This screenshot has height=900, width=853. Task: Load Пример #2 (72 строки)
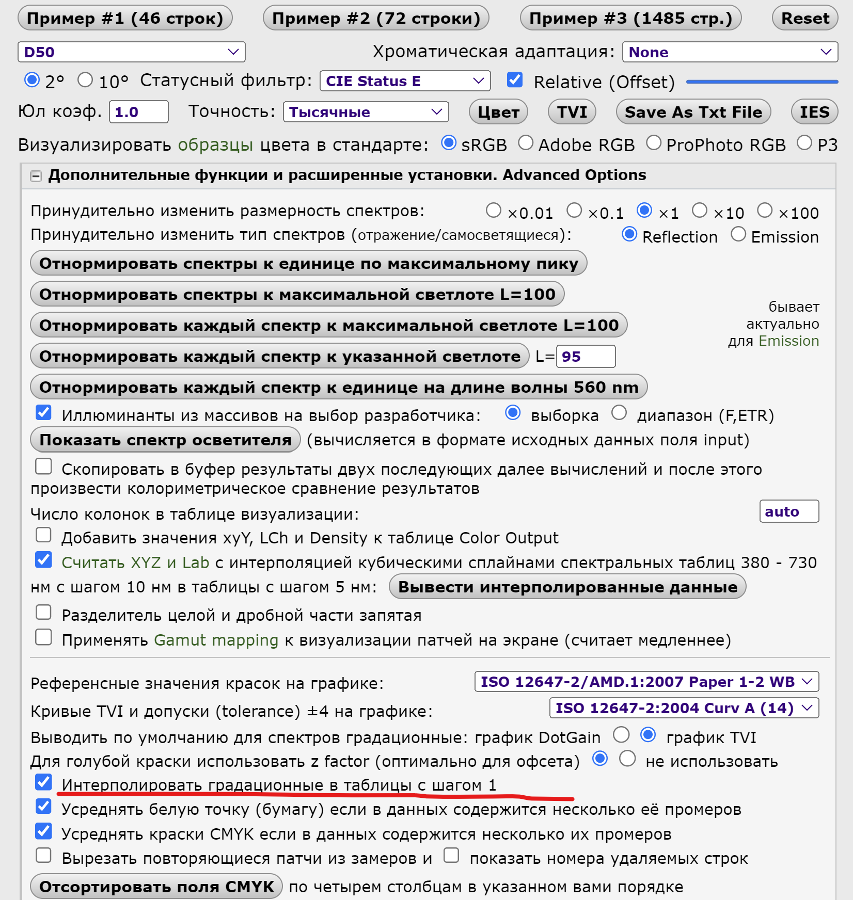click(x=376, y=19)
